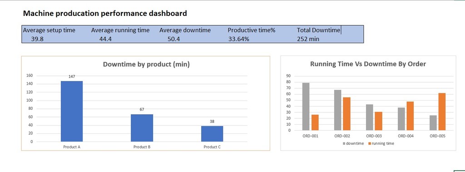Click the orange running time legend swatch
The width and height of the screenshot is (465, 172).
click(369, 143)
